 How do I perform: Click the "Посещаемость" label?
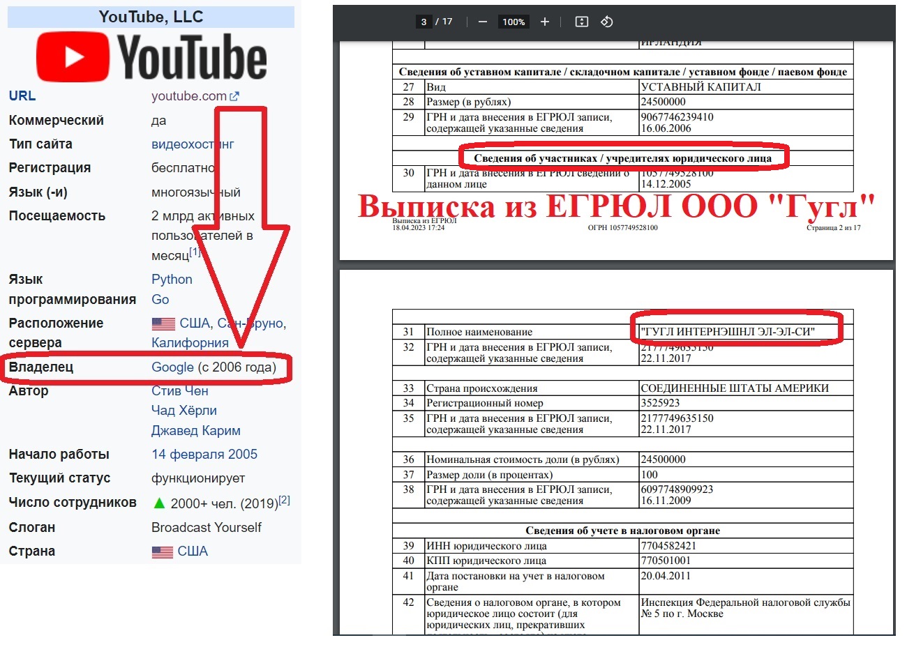(x=57, y=216)
